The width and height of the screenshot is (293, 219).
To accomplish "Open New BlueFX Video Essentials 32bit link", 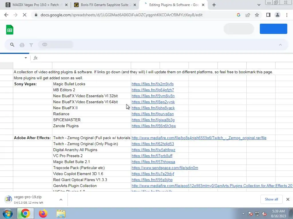I will click(x=153, y=96).
